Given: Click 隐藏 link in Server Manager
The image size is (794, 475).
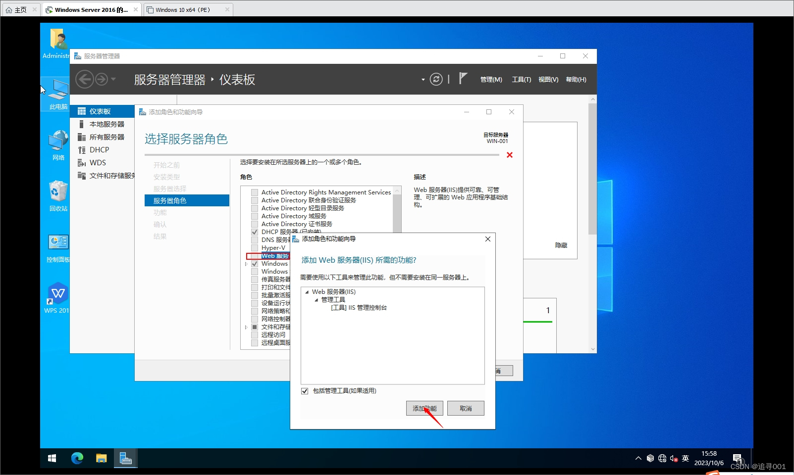Looking at the screenshot, I should 561,245.
